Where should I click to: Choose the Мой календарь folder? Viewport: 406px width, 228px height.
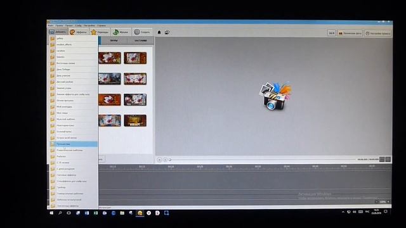[x=74, y=106]
